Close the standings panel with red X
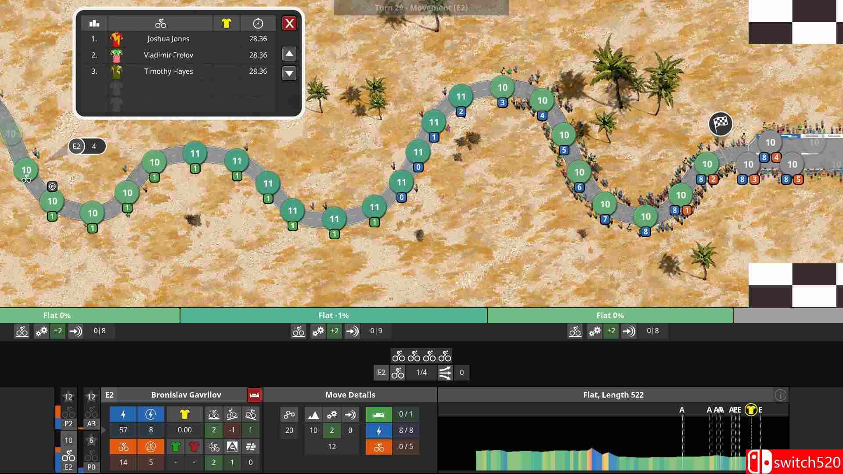This screenshot has width=843, height=474. point(289,23)
